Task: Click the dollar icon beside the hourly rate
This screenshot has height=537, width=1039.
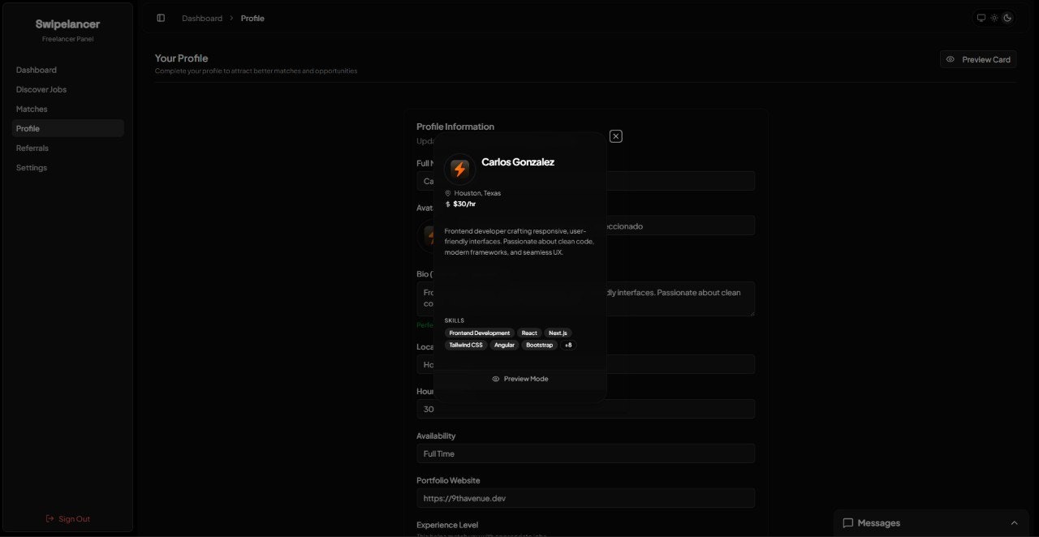Action: point(447,204)
